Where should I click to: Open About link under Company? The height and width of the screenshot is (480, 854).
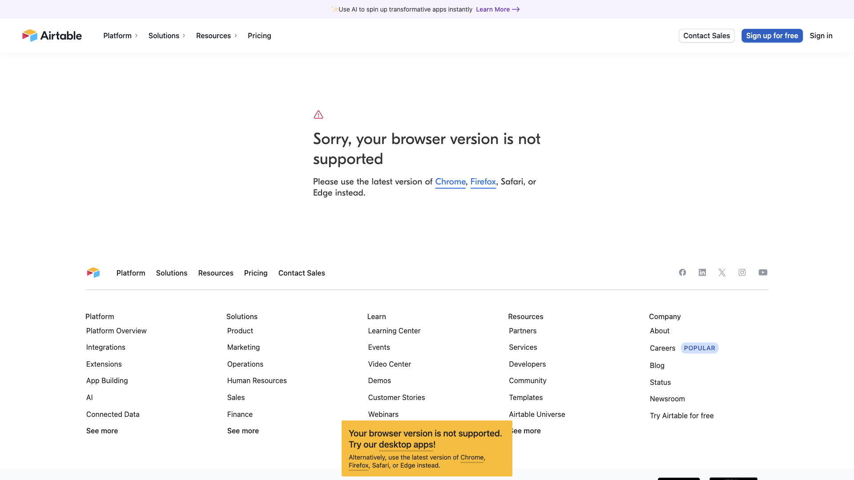pyautogui.click(x=659, y=331)
